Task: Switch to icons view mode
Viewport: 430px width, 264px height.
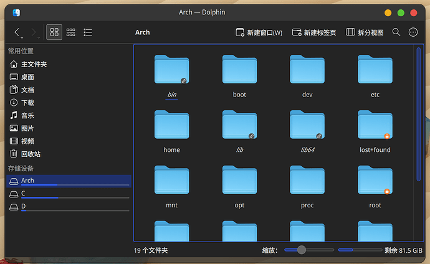Action: click(x=54, y=32)
